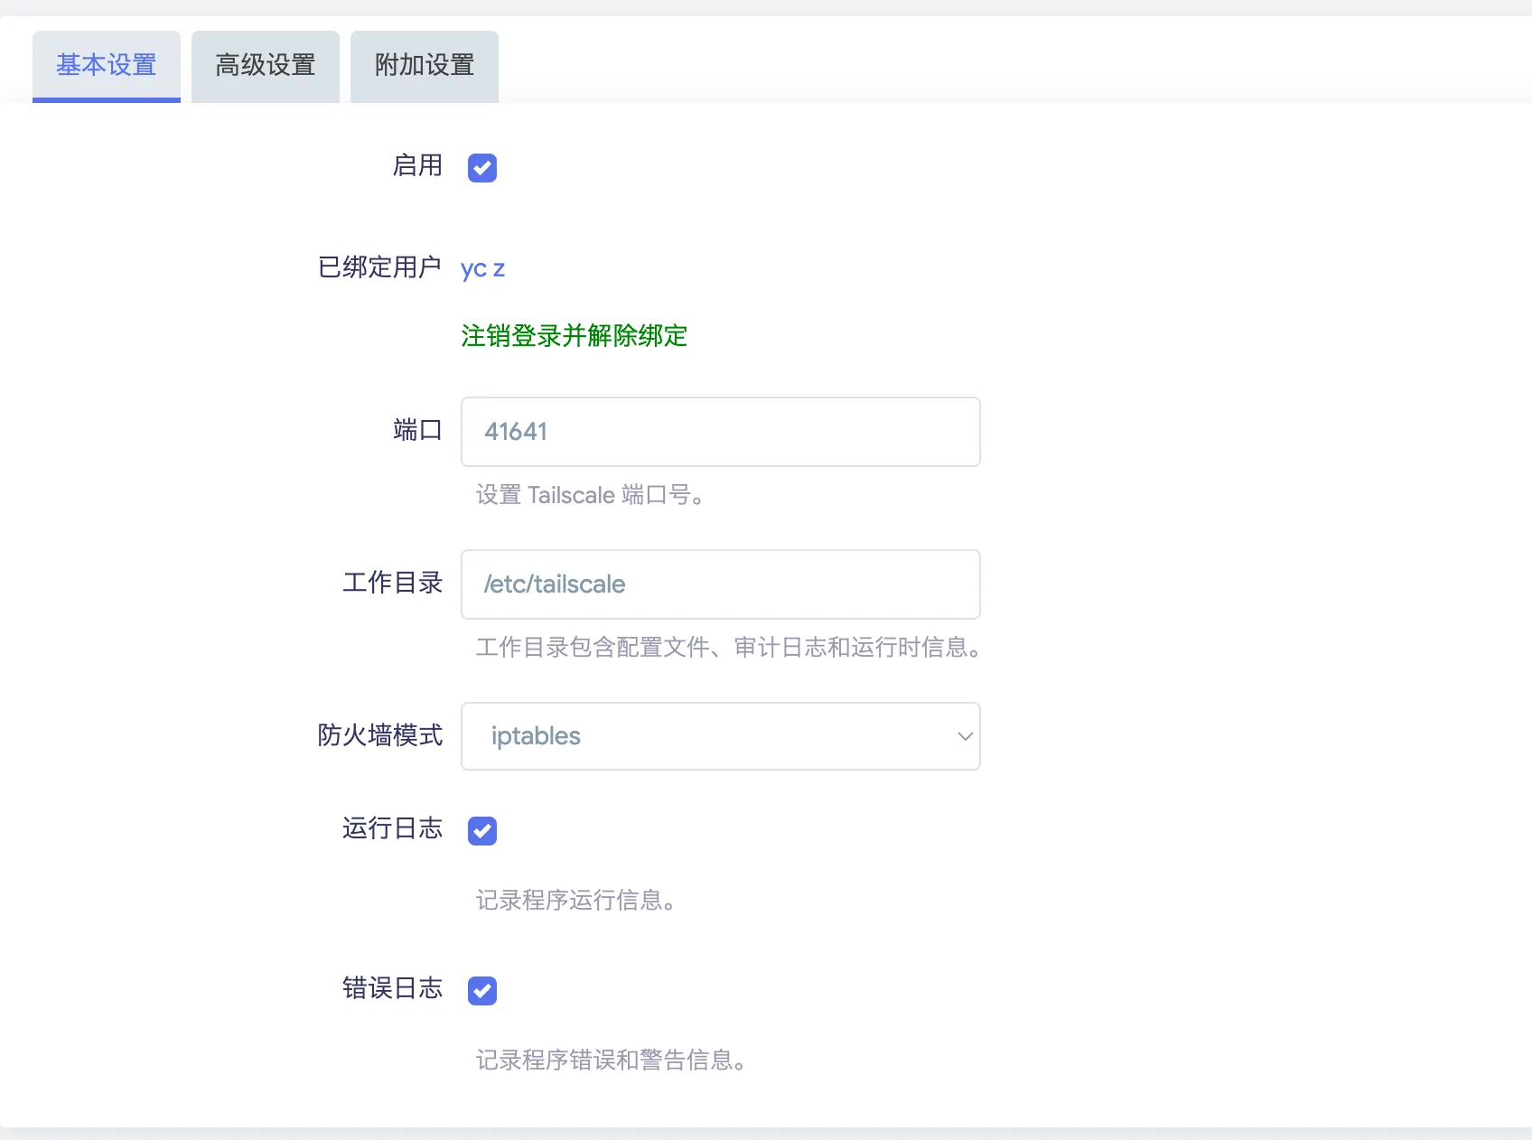Switch to the 基本设置 tab
This screenshot has height=1140, width=1532.
(x=107, y=66)
